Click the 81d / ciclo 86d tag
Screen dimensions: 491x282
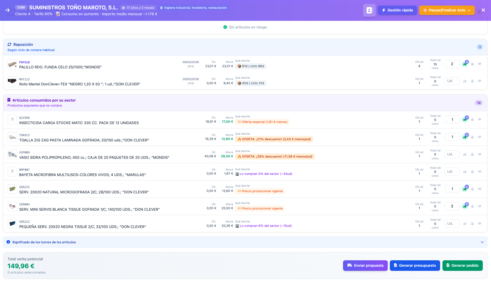point(251,66)
